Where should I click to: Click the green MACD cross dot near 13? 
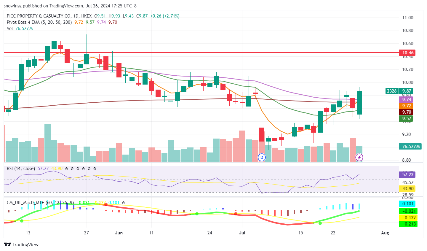[x=22, y=221]
